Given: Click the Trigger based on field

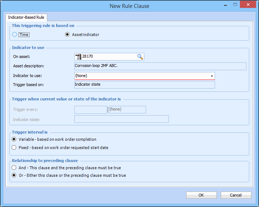Looking at the screenshot, I should point(144,85).
